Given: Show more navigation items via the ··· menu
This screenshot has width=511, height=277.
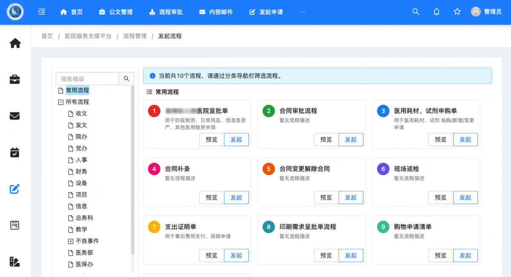Looking at the screenshot, I should (x=303, y=12).
